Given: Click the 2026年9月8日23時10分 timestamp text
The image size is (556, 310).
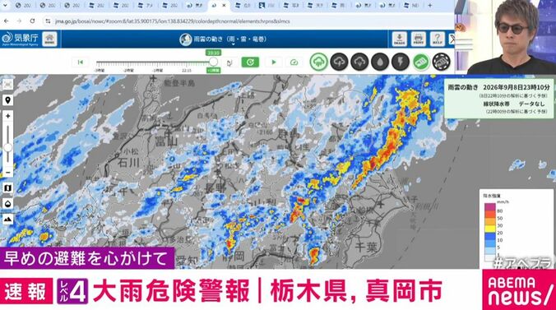Looking at the screenshot, I should pos(517,87).
